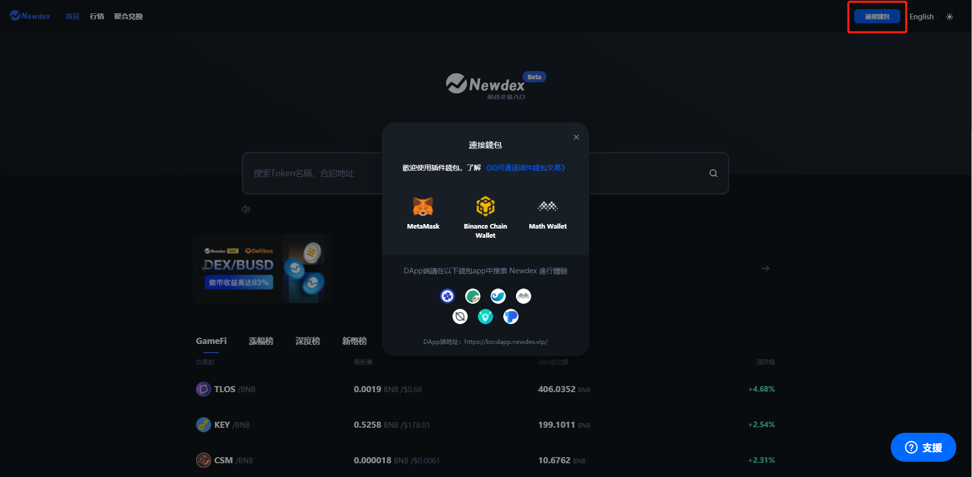The image size is (972, 477).
Task: Open the 首頁 home menu item
Action: tap(73, 16)
